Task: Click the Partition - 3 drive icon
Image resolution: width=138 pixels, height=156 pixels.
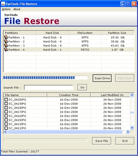Action: [x=6, y=45]
